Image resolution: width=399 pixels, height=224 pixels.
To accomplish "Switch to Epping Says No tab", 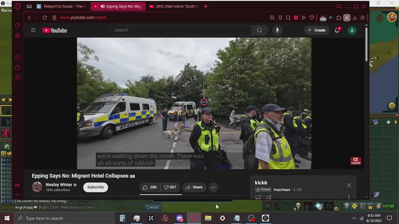I will (x=118, y=6).
